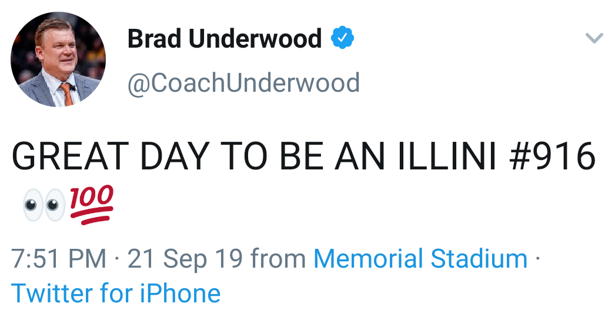Click the 21 Sep 19 date
615x320 pixels.
[x=185, y=259]
